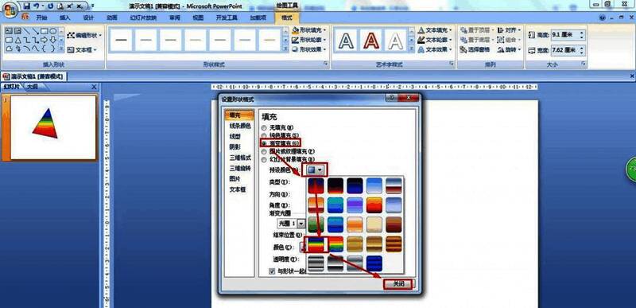Open Text Outline (文本轮廓) dropdown

click(435, 40)
